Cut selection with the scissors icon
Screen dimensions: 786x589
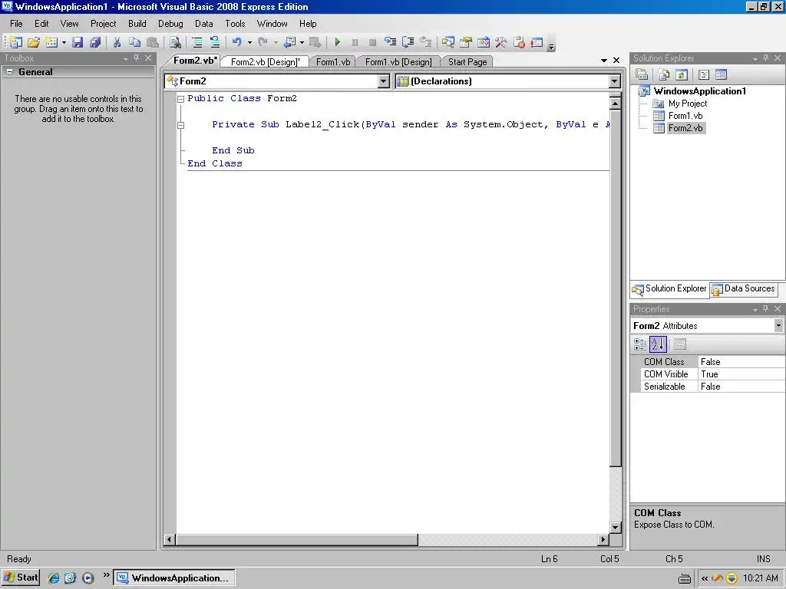117,43
